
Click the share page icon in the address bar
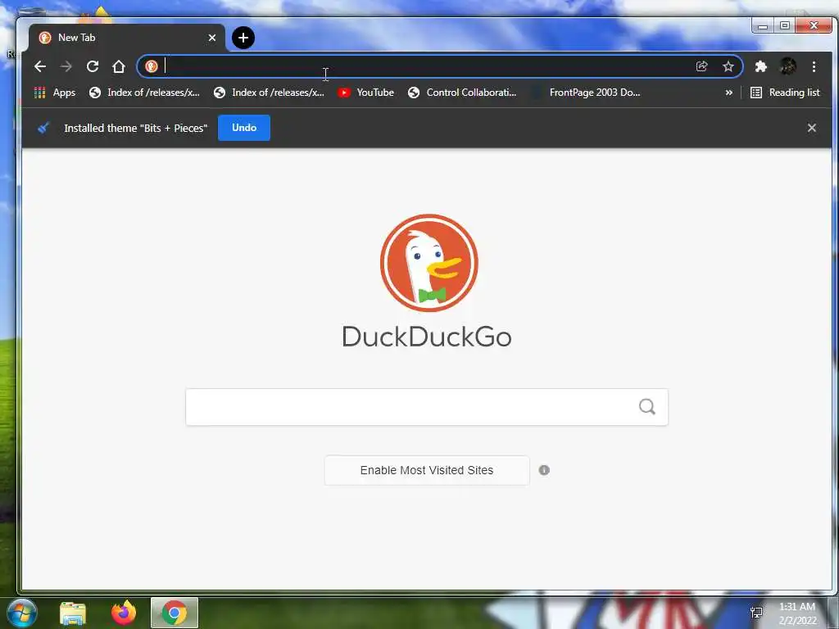pos(701,66)
